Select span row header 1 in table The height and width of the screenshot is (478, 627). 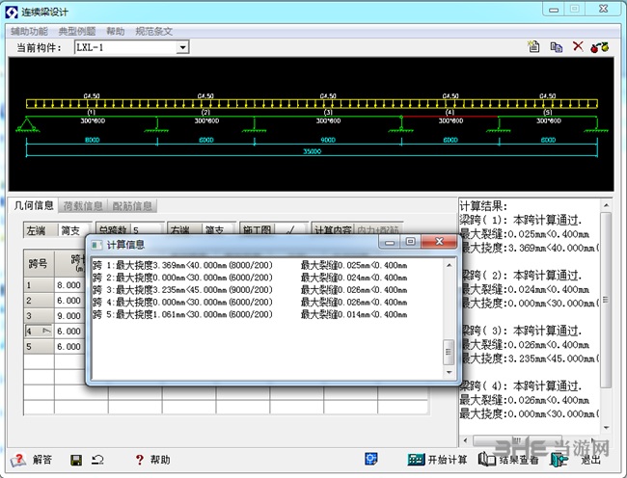[39, 285]
